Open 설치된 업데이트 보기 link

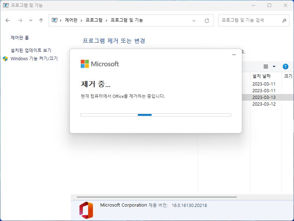(31, 50)
